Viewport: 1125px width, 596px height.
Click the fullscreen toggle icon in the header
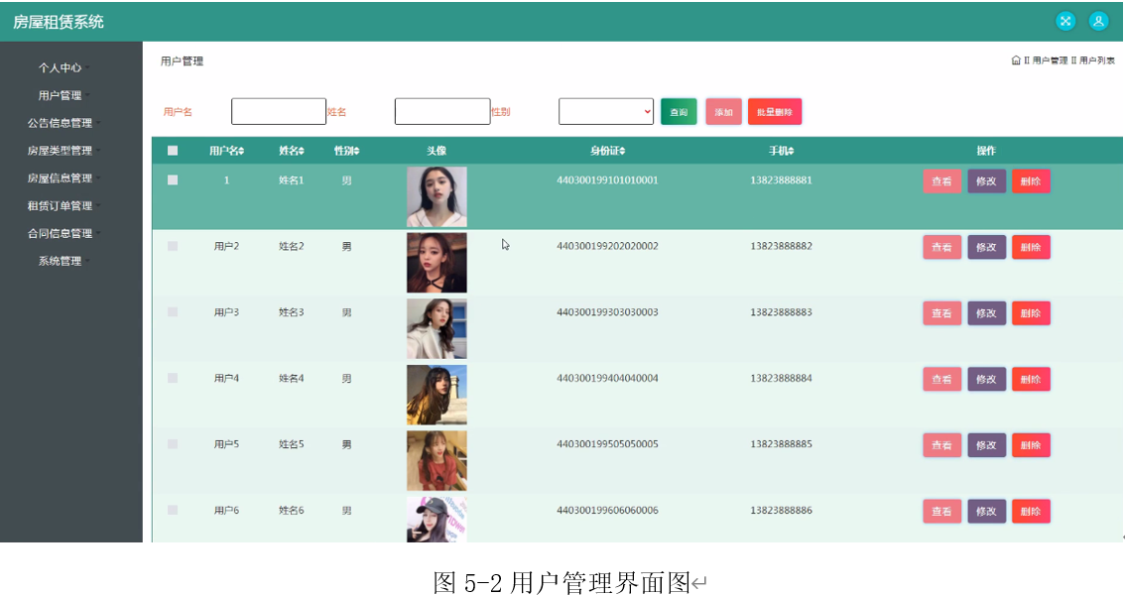1065,20
